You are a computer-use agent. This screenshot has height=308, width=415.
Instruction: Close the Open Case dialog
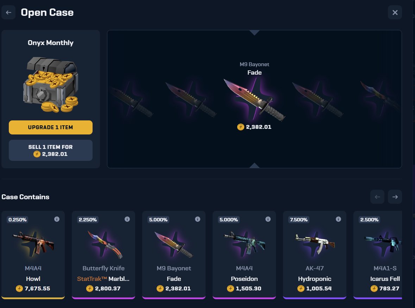click(395, 12)
